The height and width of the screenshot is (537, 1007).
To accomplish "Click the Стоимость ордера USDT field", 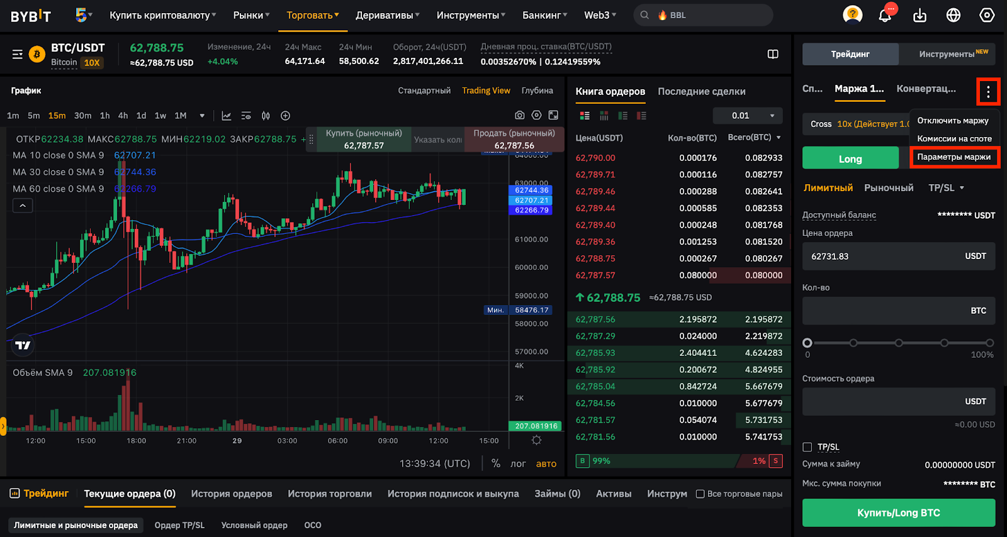I will pos(899,401).
